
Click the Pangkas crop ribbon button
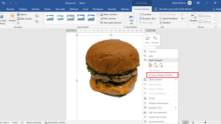tap(193, 18)
